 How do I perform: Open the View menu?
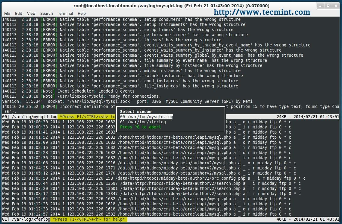31,13
